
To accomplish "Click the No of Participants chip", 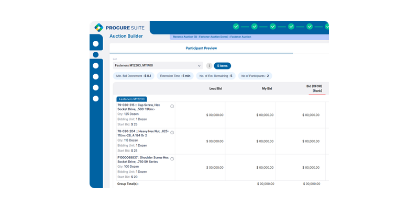I will pos(255,76).
